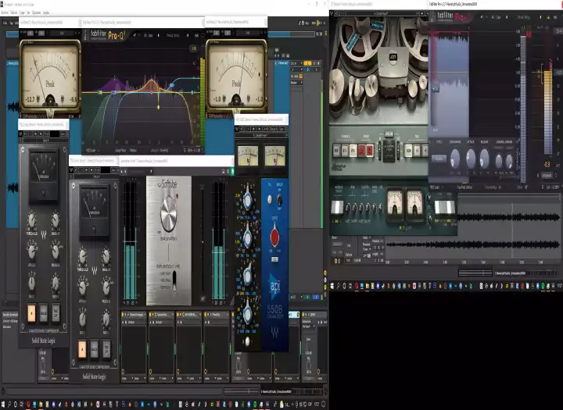The width and height of the screenshot is (563, 410).
Task: Click the right Peak VU meter showing -1.0
Action: click(236, 76)
